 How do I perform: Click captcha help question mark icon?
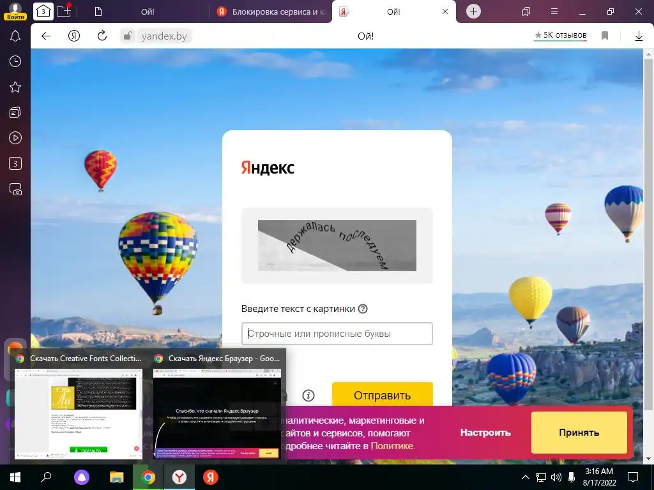coord(363,309)
